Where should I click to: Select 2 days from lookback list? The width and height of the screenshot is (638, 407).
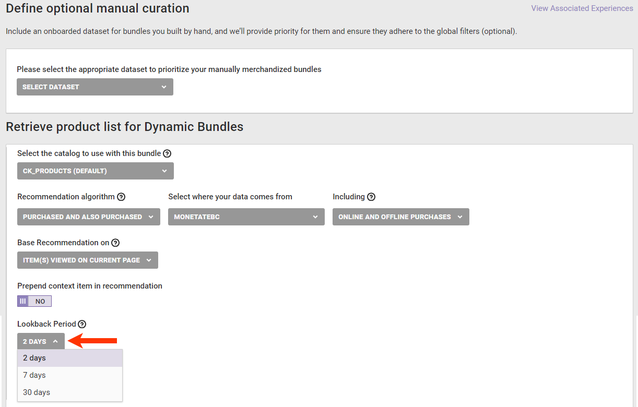[34, 358]
